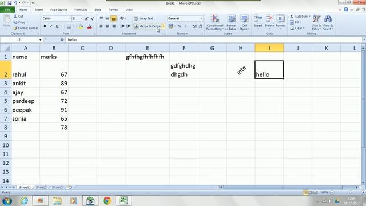Switch to Sheet2 tab
366x206 pixels.
41,187
